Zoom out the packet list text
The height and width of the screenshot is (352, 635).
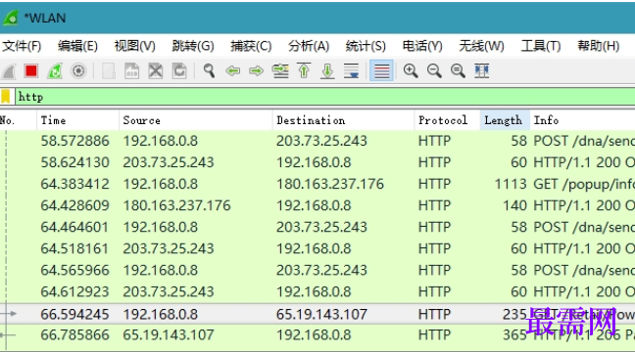(x=434, y=70)
